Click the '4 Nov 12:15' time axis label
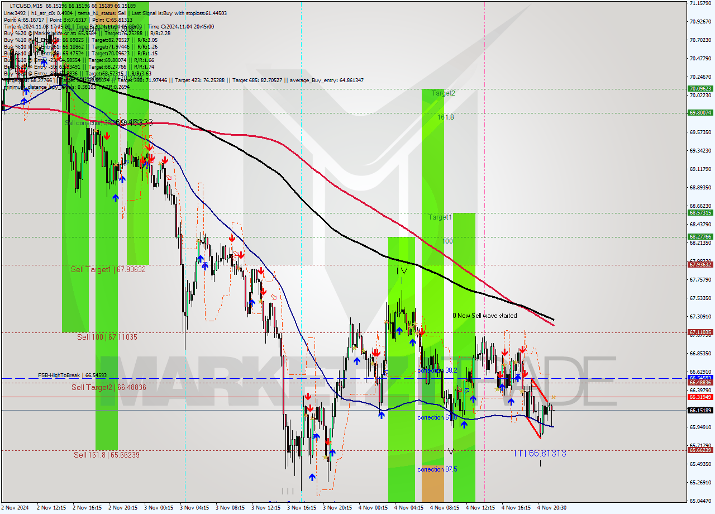The height and width of the screenshot is (514, 715). tap(480, 508)
